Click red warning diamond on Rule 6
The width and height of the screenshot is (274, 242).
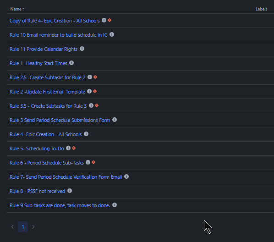click(93, 162)
